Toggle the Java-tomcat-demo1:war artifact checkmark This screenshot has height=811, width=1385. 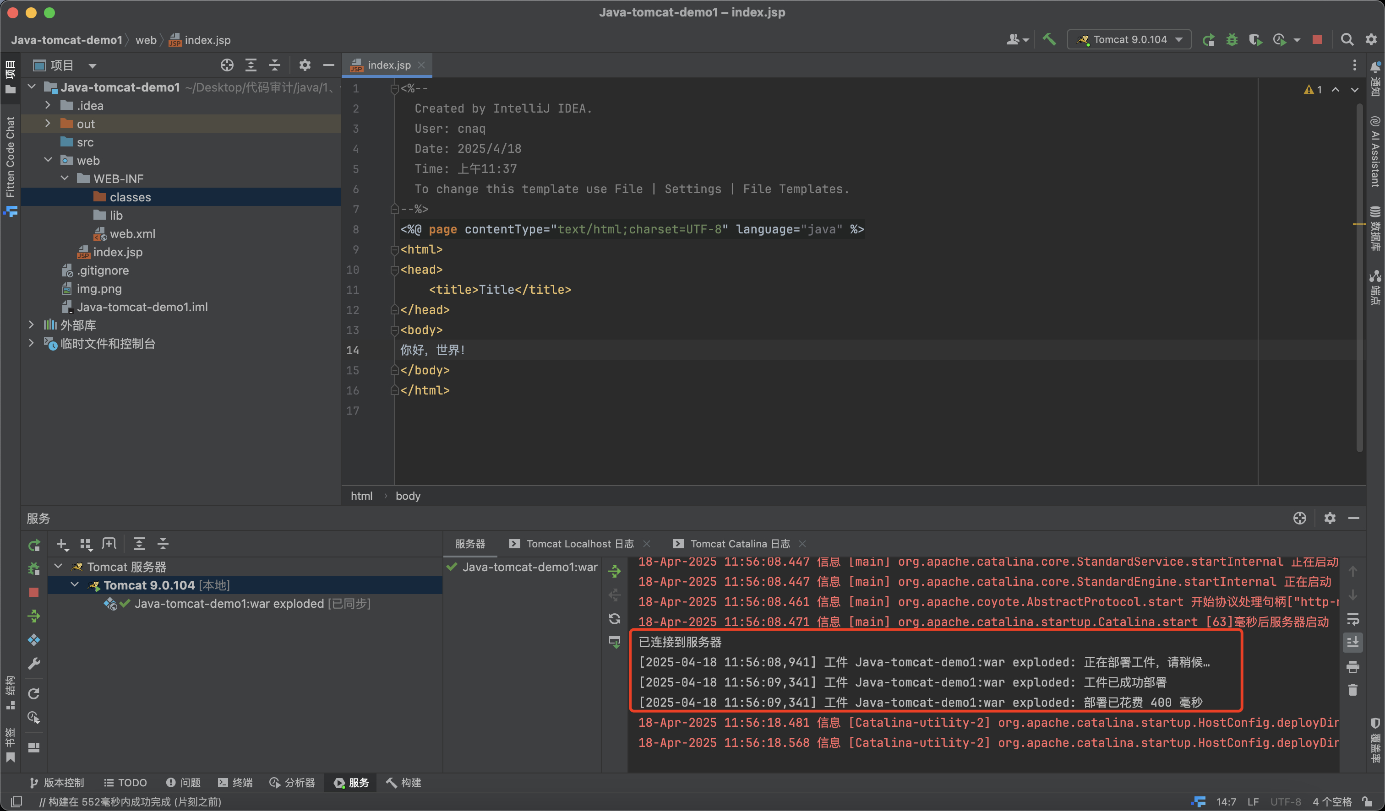(452, 567)
